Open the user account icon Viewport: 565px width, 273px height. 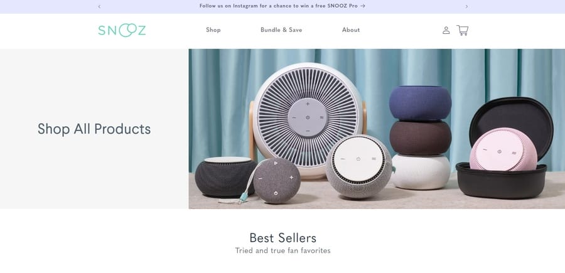coord(446,30)
